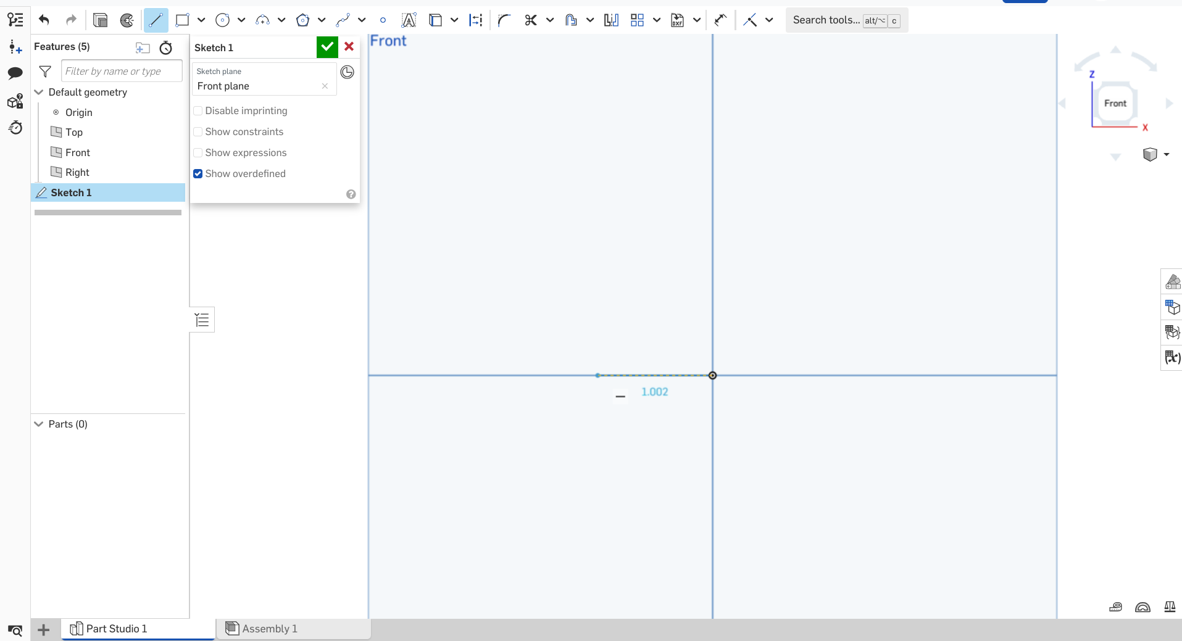Click the final clock icon beside Sketch plane
This screenshot has width=1182, height=641.
[x=348, y=72]
